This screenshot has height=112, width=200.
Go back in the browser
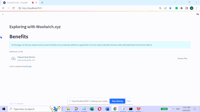point(3,8)
